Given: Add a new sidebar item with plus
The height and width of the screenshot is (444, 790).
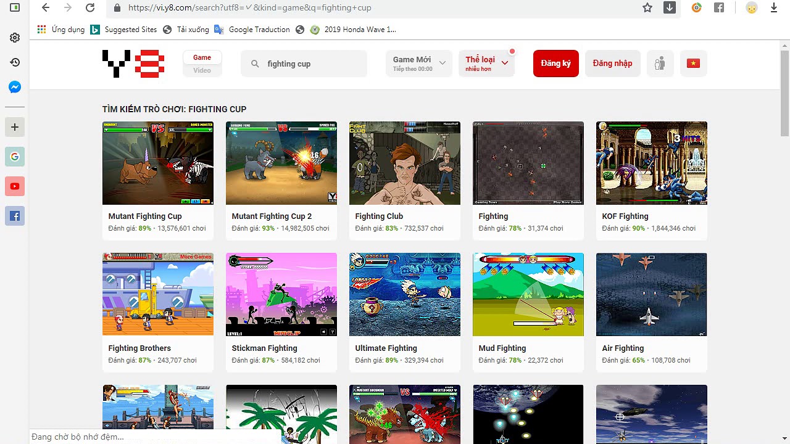Looking at the screenshot, I should [x=15, y=127].
